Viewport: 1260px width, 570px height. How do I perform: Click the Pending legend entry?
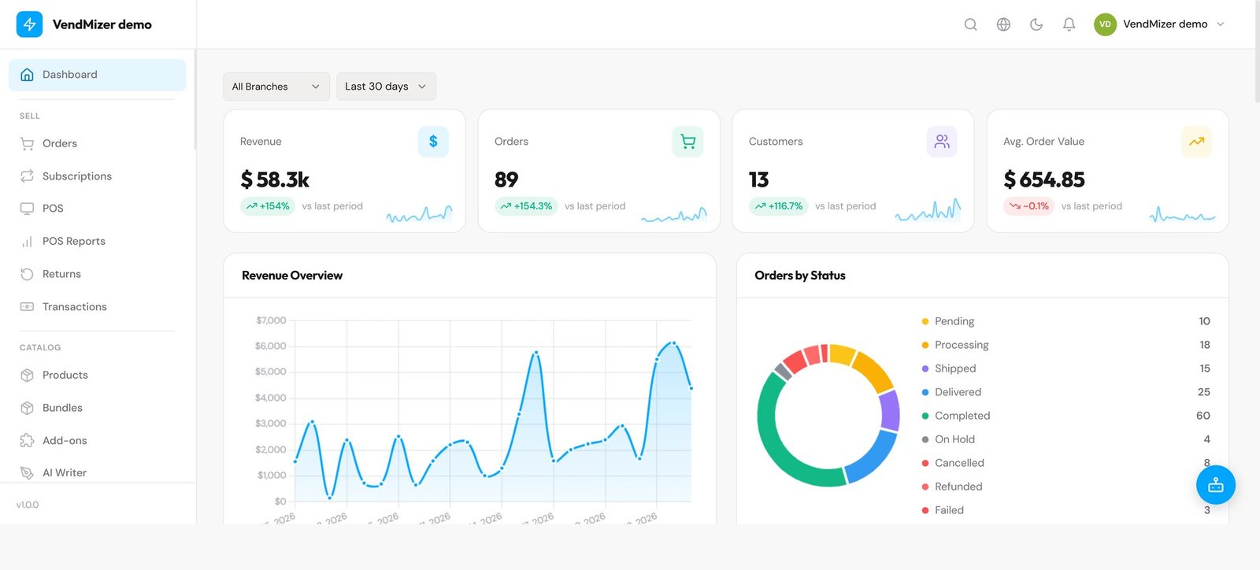point(1065,321)
